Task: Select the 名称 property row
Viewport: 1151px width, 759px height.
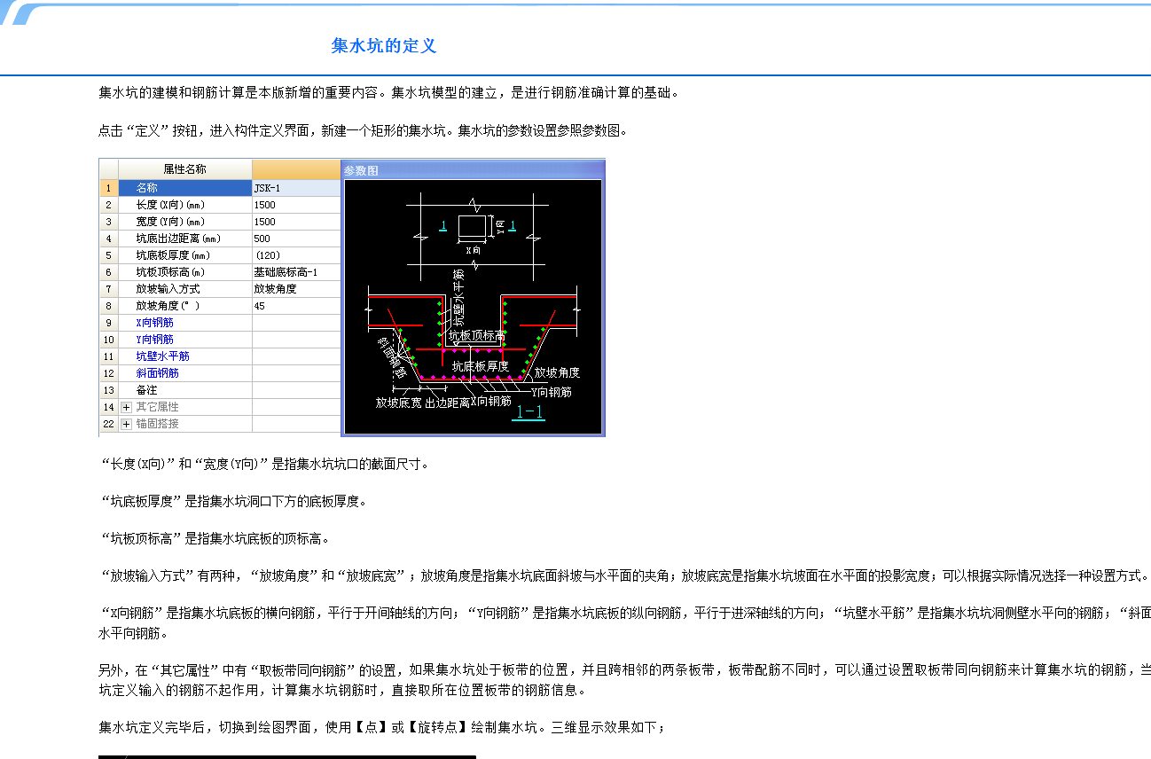Action: point(184,188)
